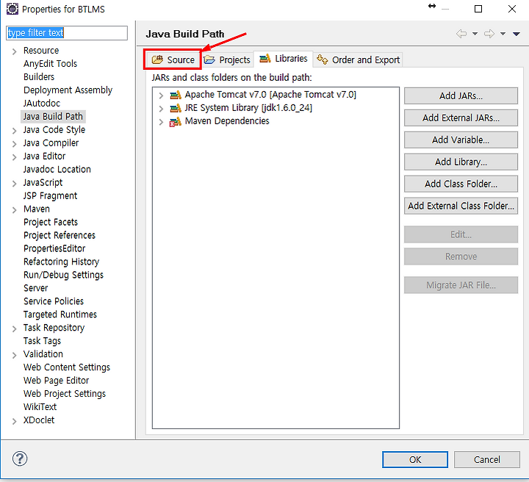Click the Add Library... button
Screen dimensions: 529x482
461,162
